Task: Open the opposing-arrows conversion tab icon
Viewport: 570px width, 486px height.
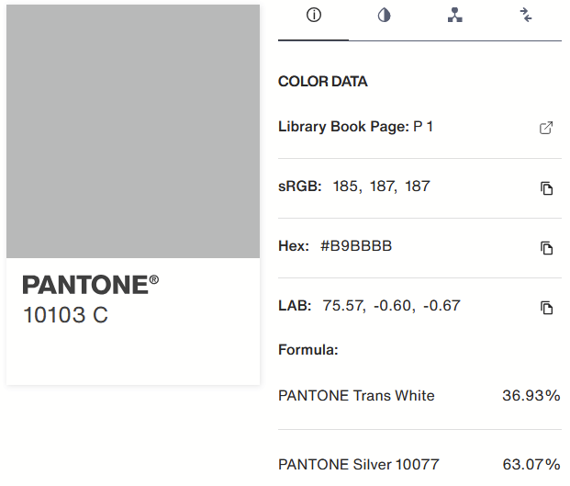Action: point(526,15)
